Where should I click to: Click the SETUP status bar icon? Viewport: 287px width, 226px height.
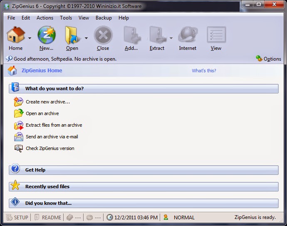pyautogui.click(x=9, y=217)
